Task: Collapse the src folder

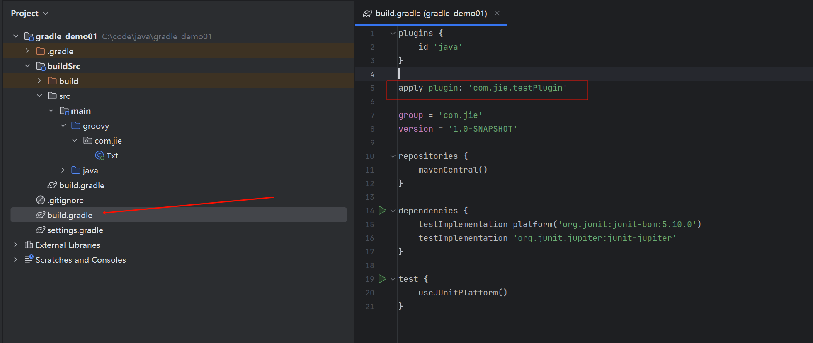Action: click(39, 96)
